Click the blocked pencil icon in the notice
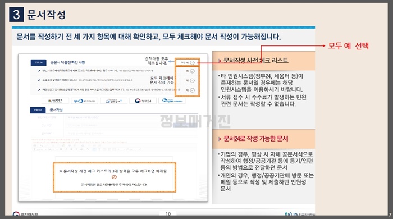This screenshot has width=393, height=219. click(x=114, y=177)
